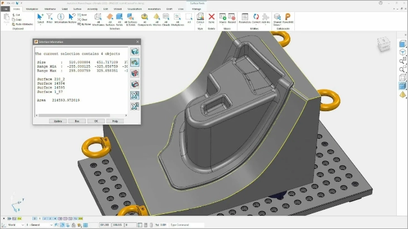This screenshot has width=408, height=229.
Task: Click upper X² icon in Selection Information dialog
Action: pos(135,95)
